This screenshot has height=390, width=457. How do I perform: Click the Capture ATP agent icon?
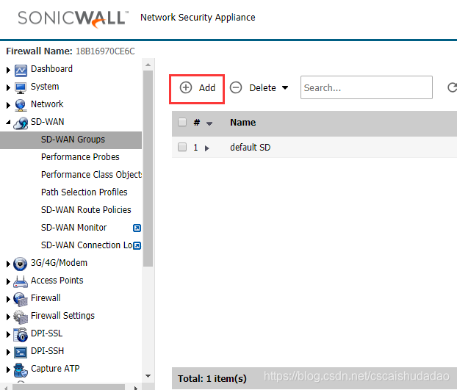[21, 370]
